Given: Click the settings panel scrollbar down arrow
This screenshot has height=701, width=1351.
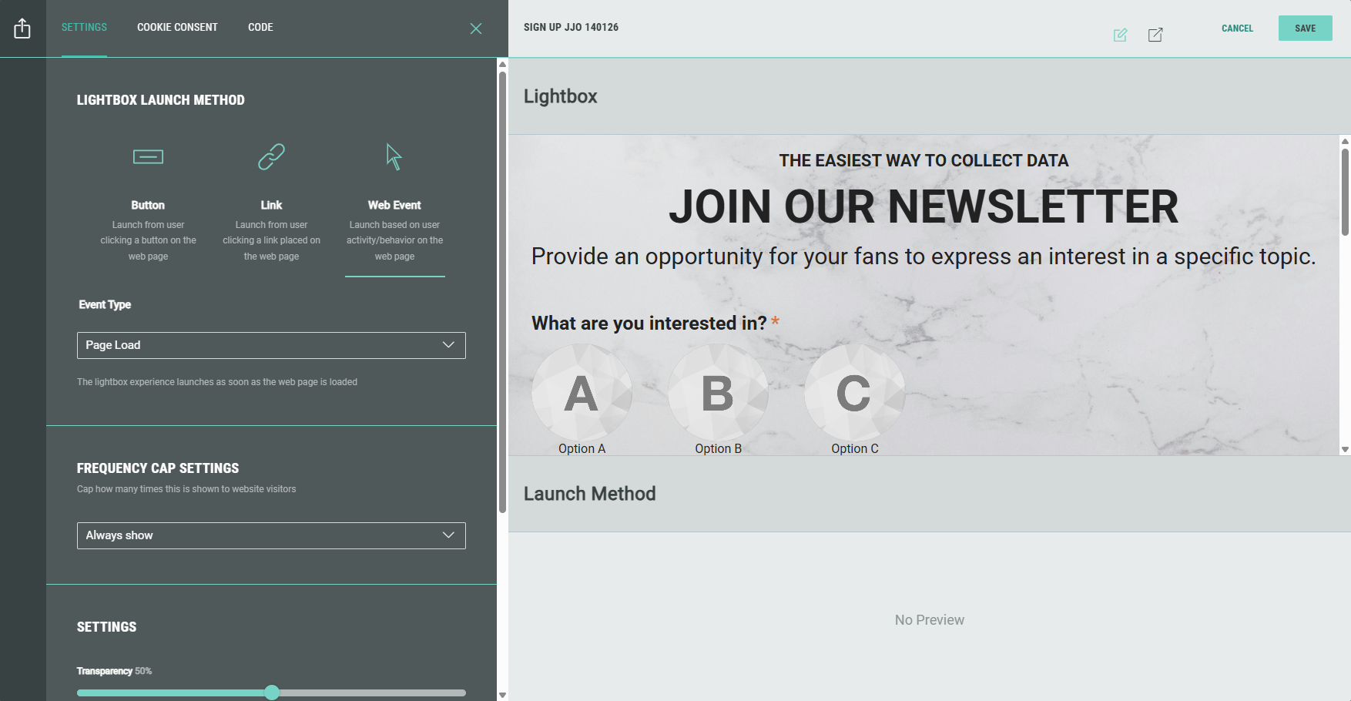Looking at the screenshot, I should point(502,695).
